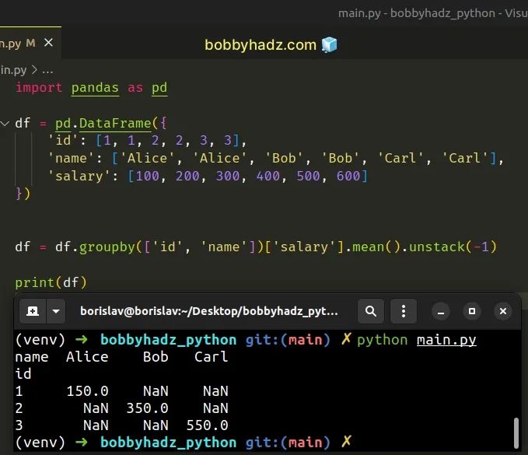The height and width of the screenshot is (455, 528).
Task: Click 'DataFrame' in the code
Action: click(x=115, y=123)
